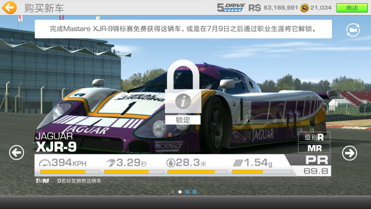Click the 锁定 locked label
371x209 pixels.
point(182,120)
